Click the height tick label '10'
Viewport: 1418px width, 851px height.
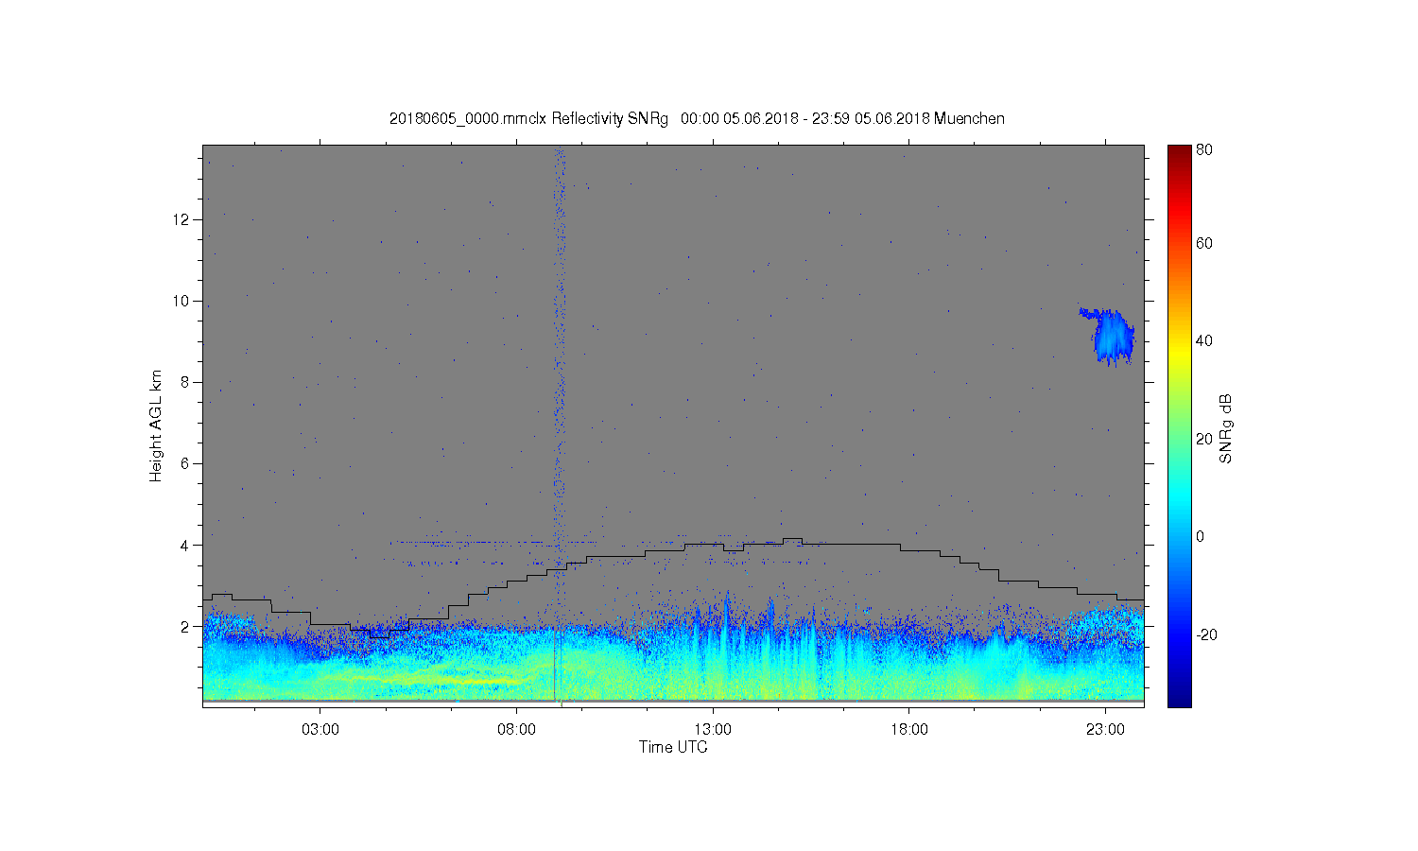(182, 301)
